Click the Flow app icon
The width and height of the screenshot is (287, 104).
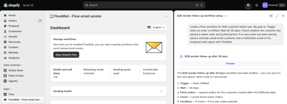pos(5,94)
